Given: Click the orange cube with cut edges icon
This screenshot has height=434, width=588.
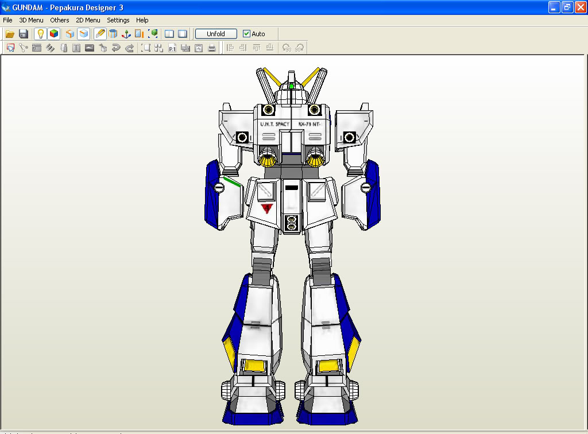Looking at the screenshot, I should tap(69, 34).
